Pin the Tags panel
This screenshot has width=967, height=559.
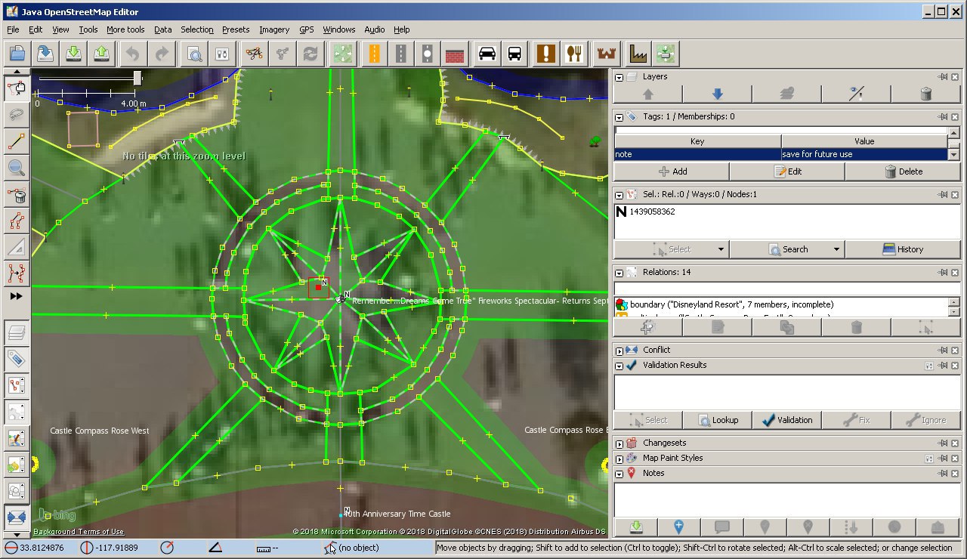pyautogui.click(x=943, y=117)
